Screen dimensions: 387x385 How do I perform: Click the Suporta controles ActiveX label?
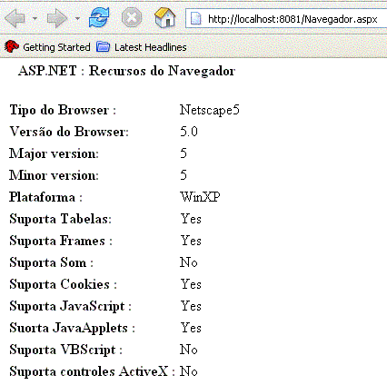pyautogui.click(x=92, y=371)
